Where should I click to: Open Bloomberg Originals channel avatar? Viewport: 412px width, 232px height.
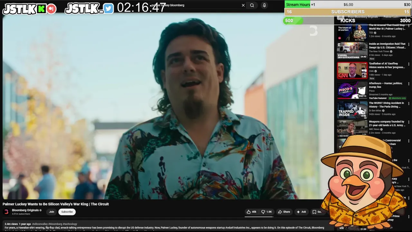click(6, 212)
